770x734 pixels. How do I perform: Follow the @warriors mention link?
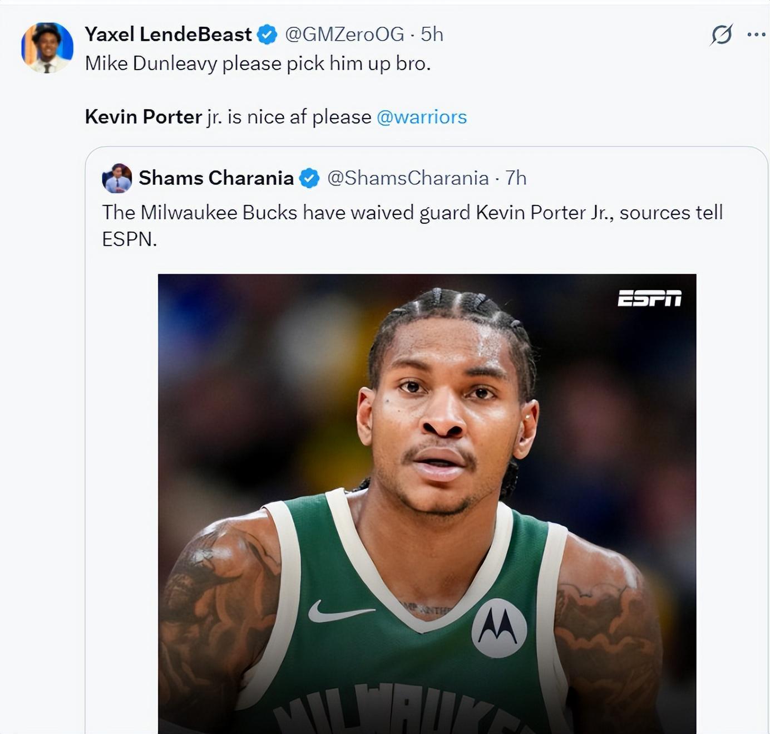click(x=422, y=117)
